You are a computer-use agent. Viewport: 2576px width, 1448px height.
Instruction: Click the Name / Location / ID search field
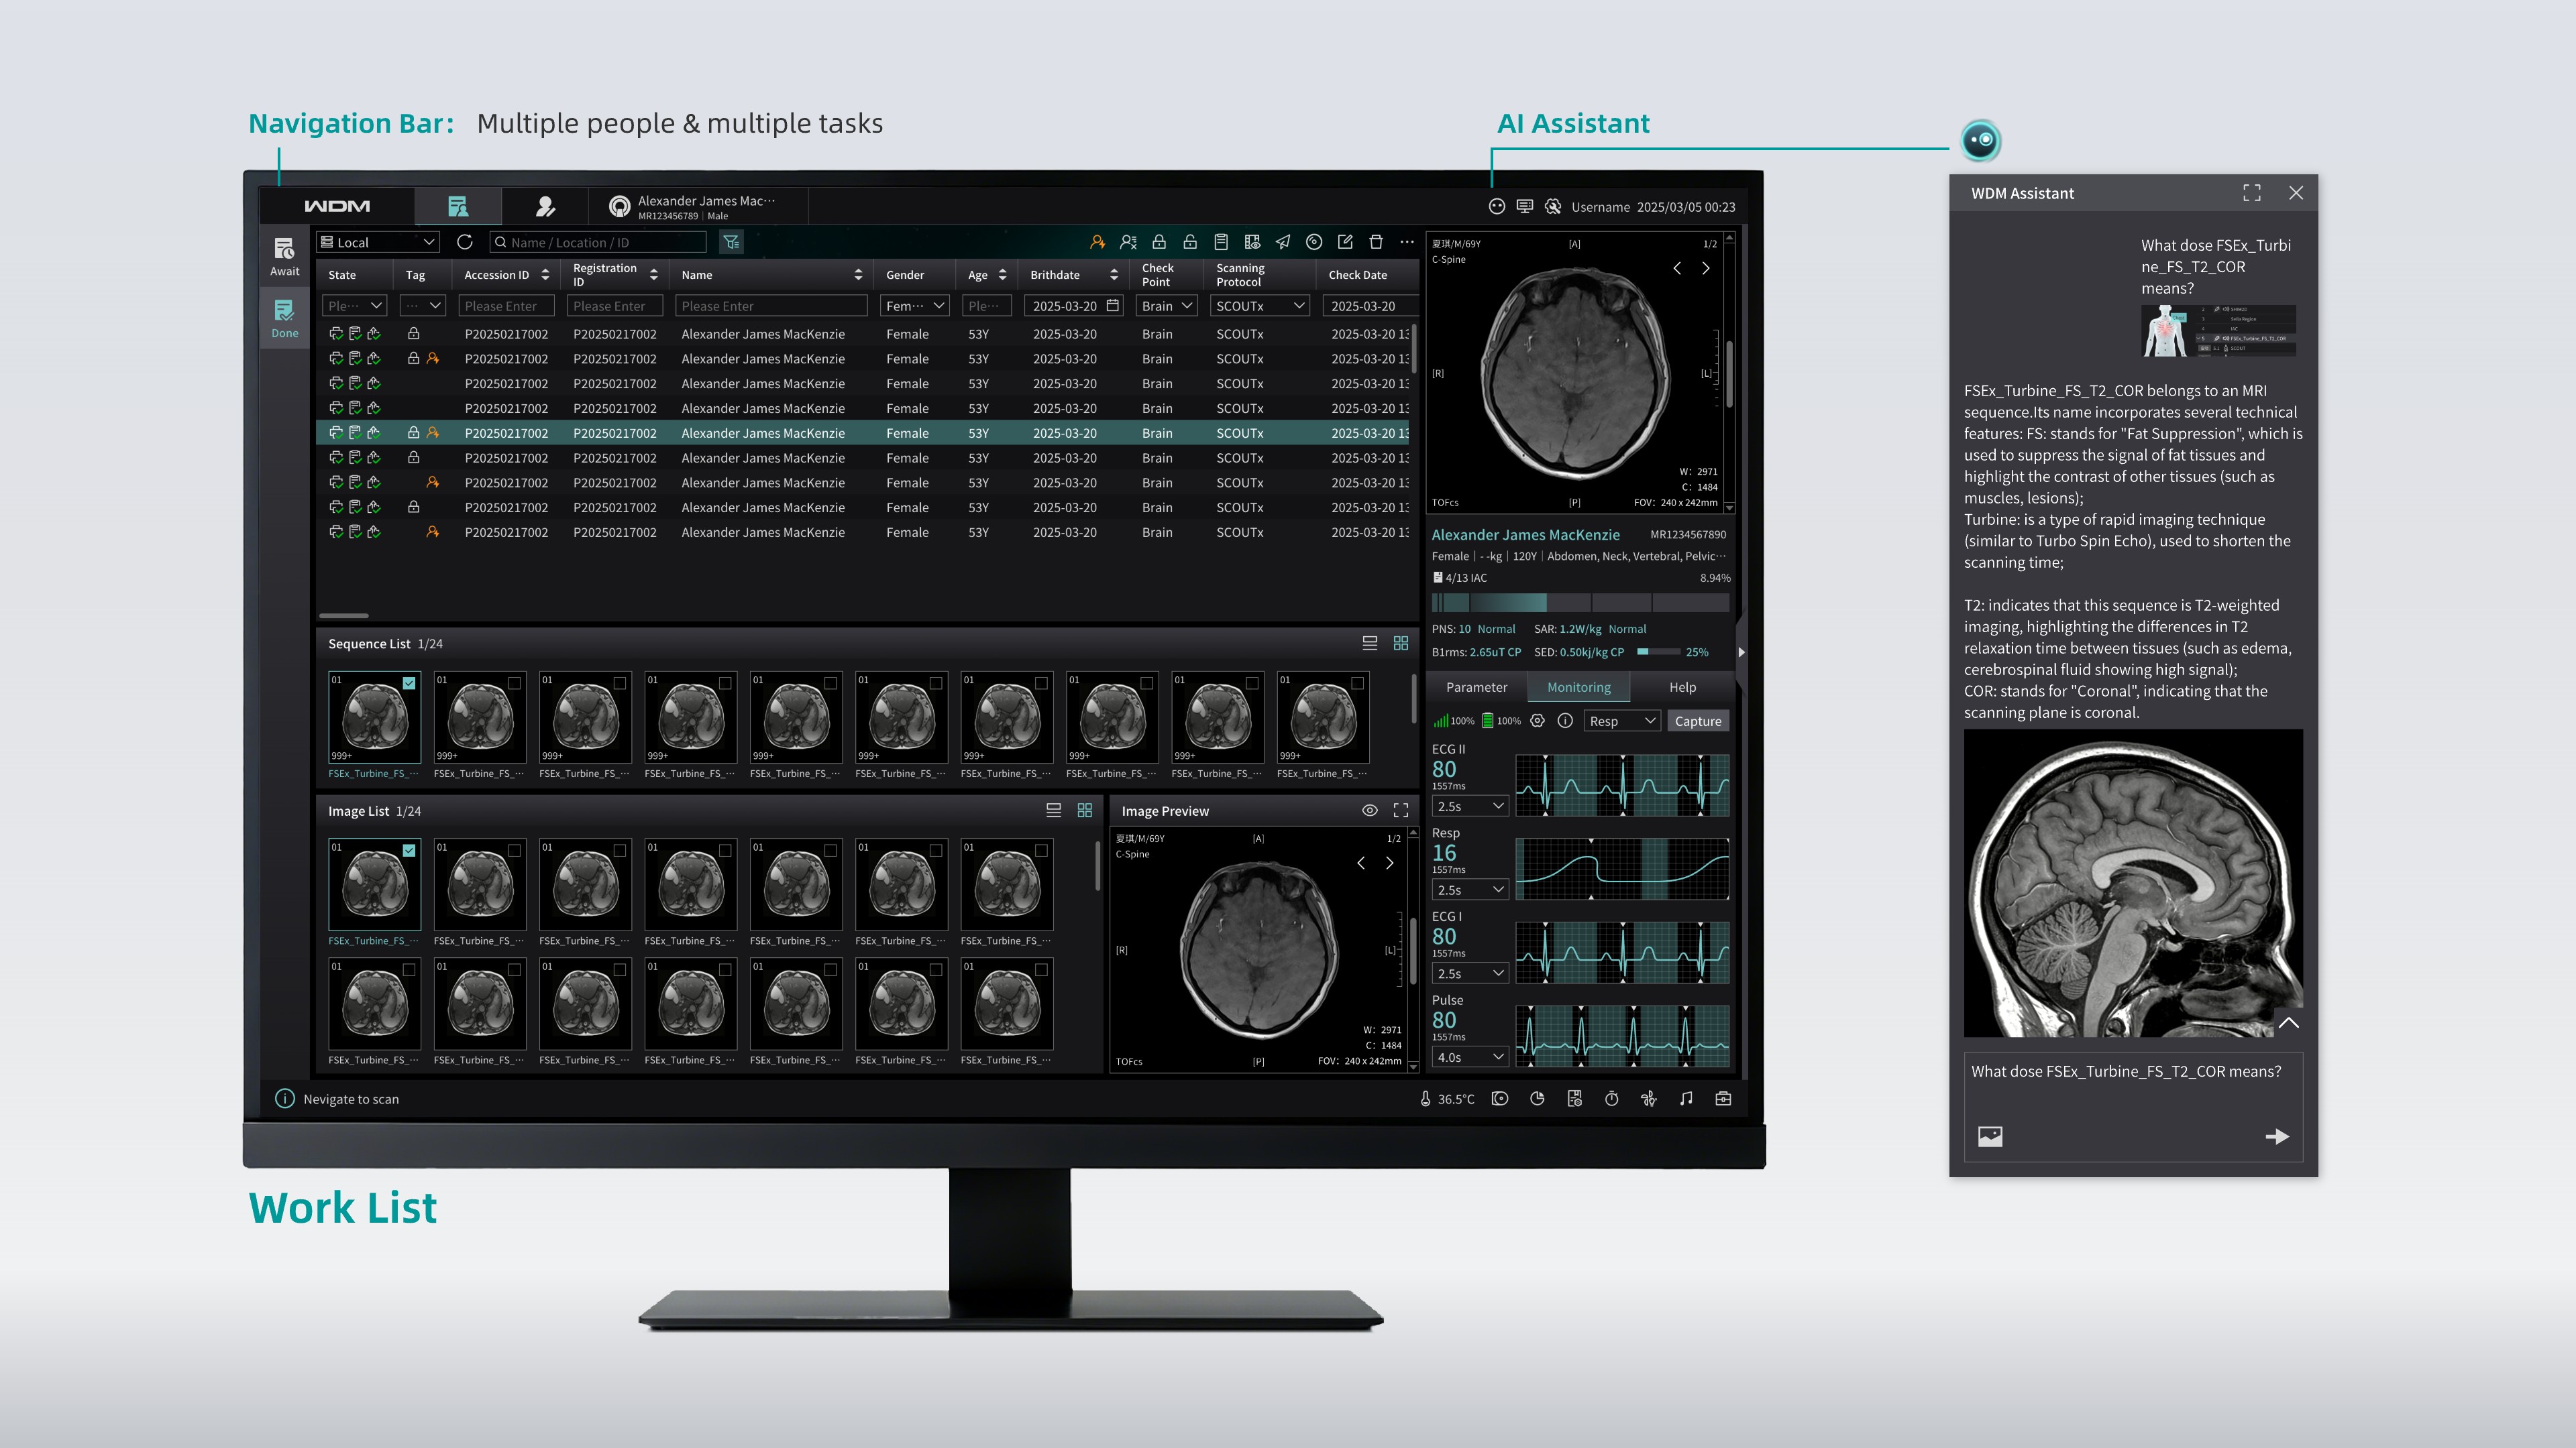(598, 242)
